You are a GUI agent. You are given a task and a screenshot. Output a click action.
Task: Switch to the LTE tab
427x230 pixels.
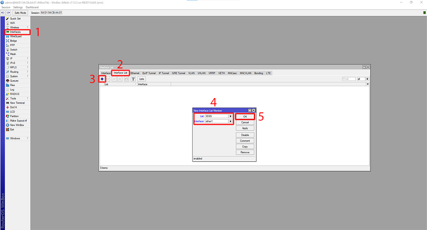point(268,73)
